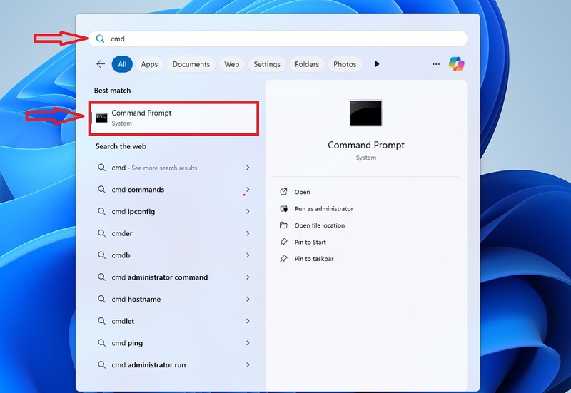571x393 pixels.
Task: Expand chevron for cmdlet
Action: 248,321
